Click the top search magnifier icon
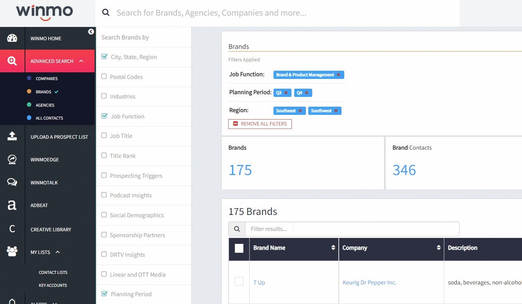This screenshot has height=304, width=522. 106,13
